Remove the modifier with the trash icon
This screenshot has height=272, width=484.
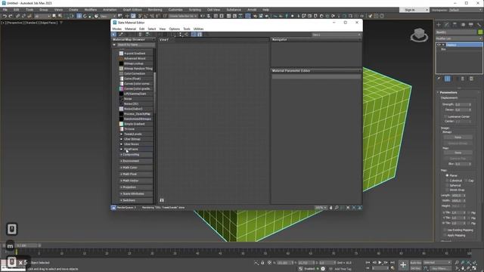pos(462,79)
